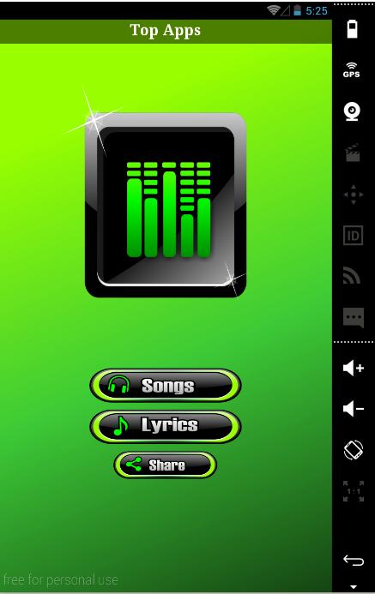375x594 pixels.
Task: Click the webcam camera icon
Action: pos(352,111)
